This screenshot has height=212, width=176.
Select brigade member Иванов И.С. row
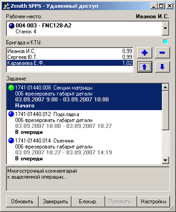70,51
